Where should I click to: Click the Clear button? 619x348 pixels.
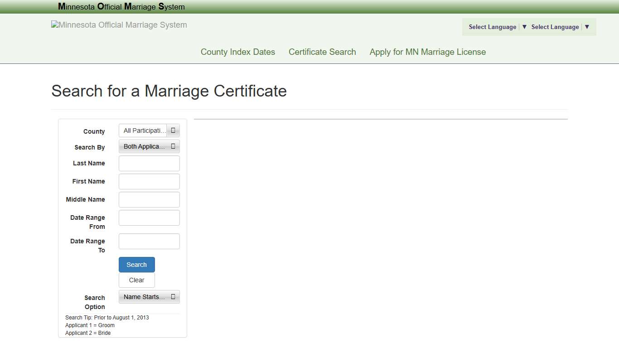[136, 280]
